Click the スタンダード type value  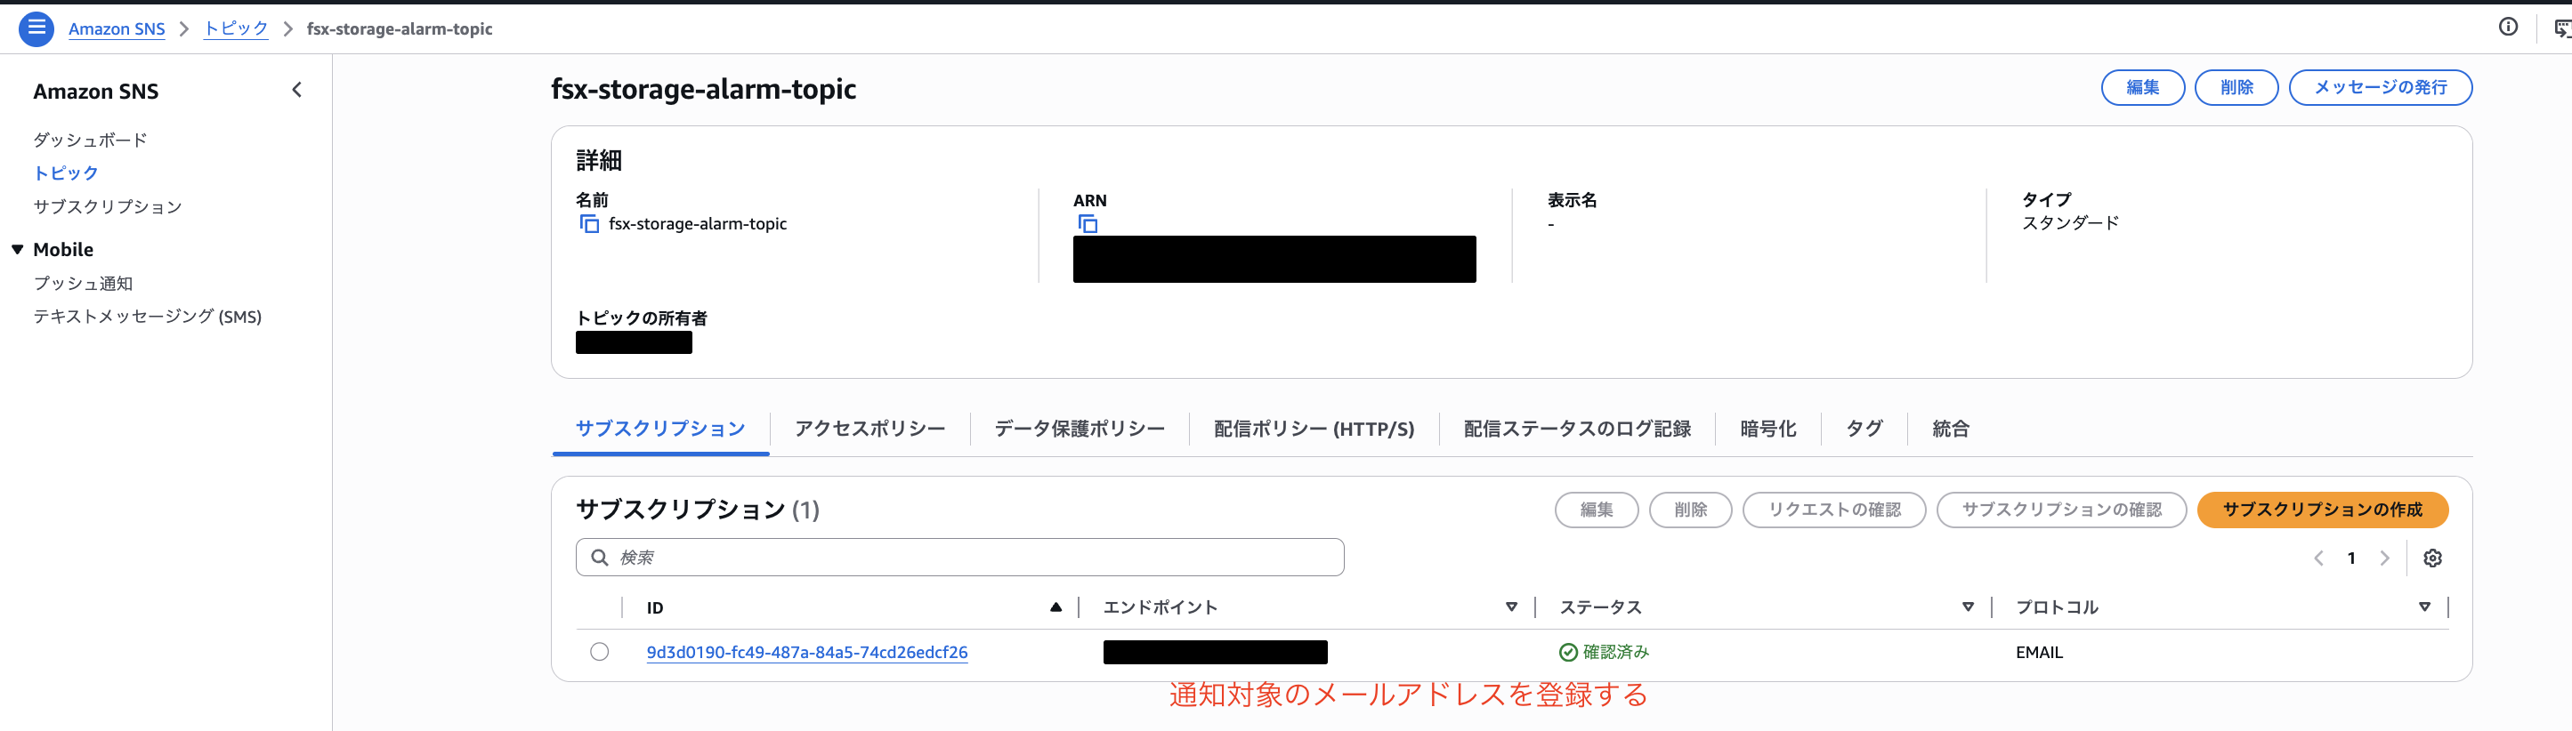[2070, 222]
